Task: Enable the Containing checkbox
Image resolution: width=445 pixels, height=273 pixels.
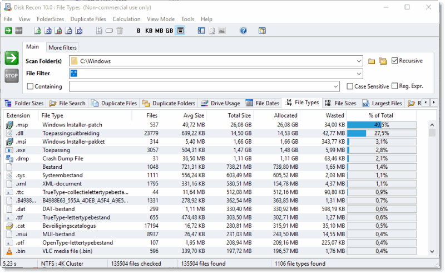Action: click(x=30, y=86)
